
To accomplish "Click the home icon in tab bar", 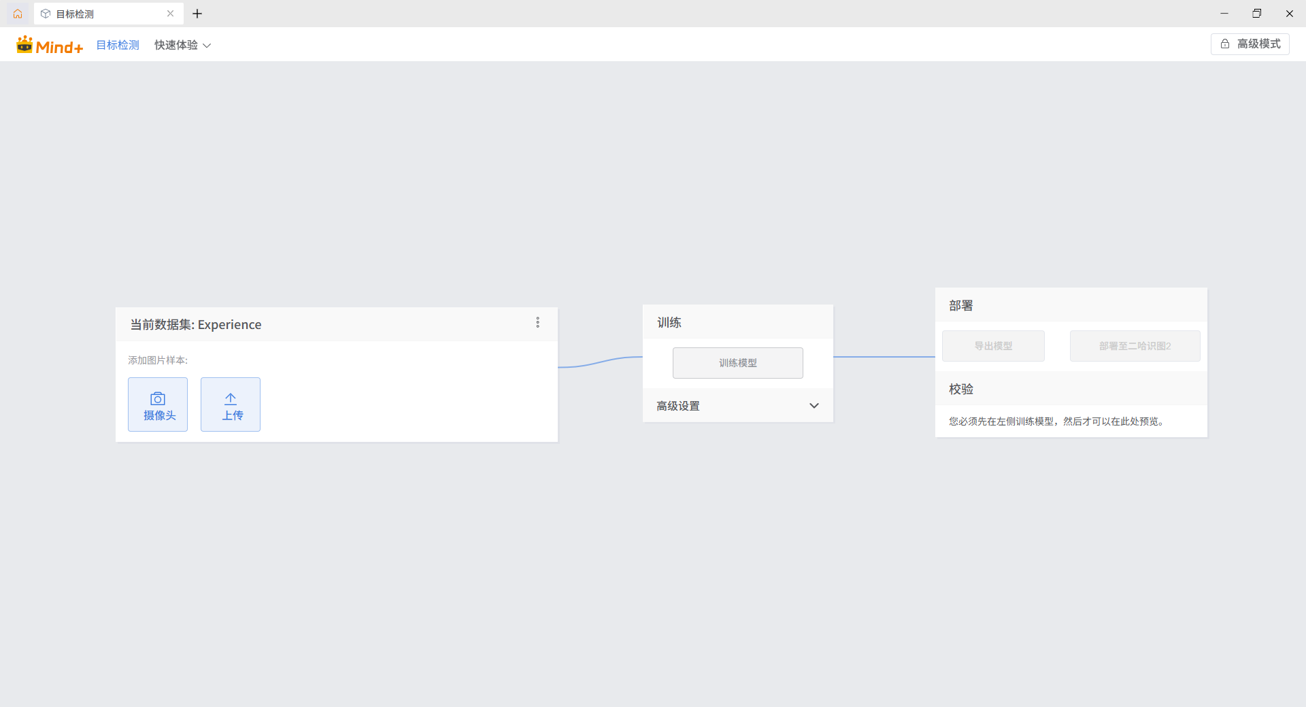I will click(18, 14).
